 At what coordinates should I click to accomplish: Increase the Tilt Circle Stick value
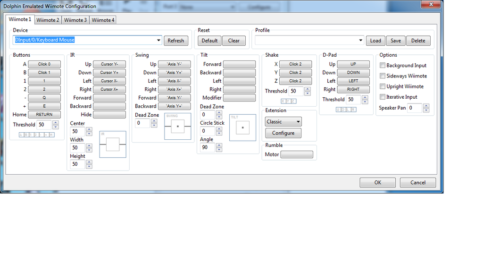pyautogui.click(x=219, y=129)
